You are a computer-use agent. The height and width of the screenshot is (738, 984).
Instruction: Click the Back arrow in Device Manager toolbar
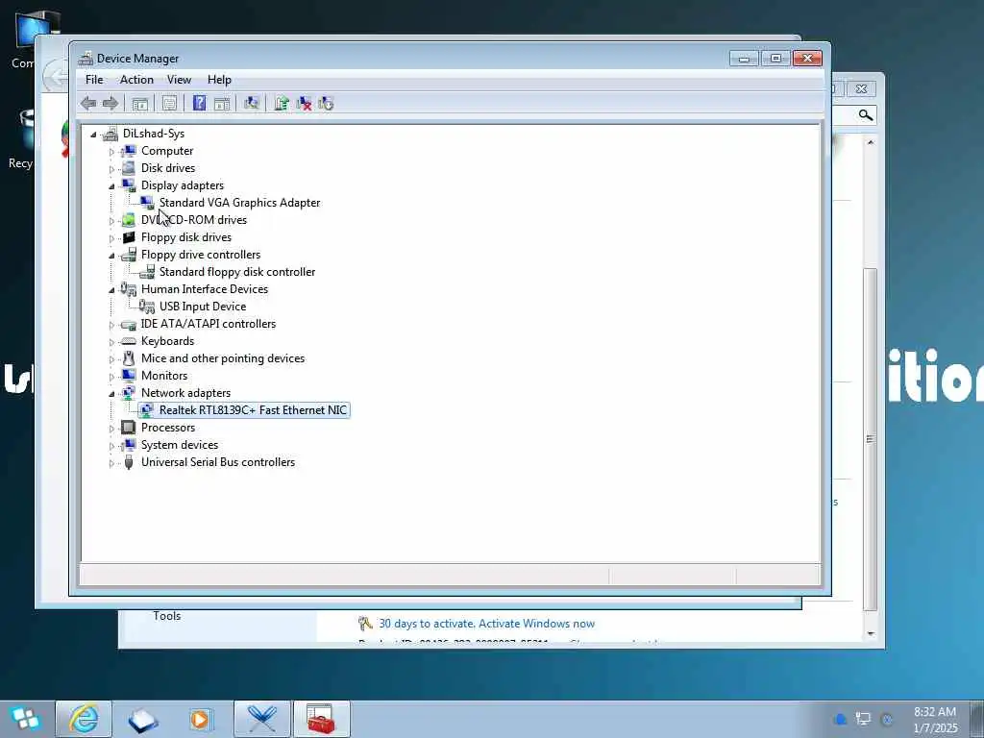tap(88, 104)
